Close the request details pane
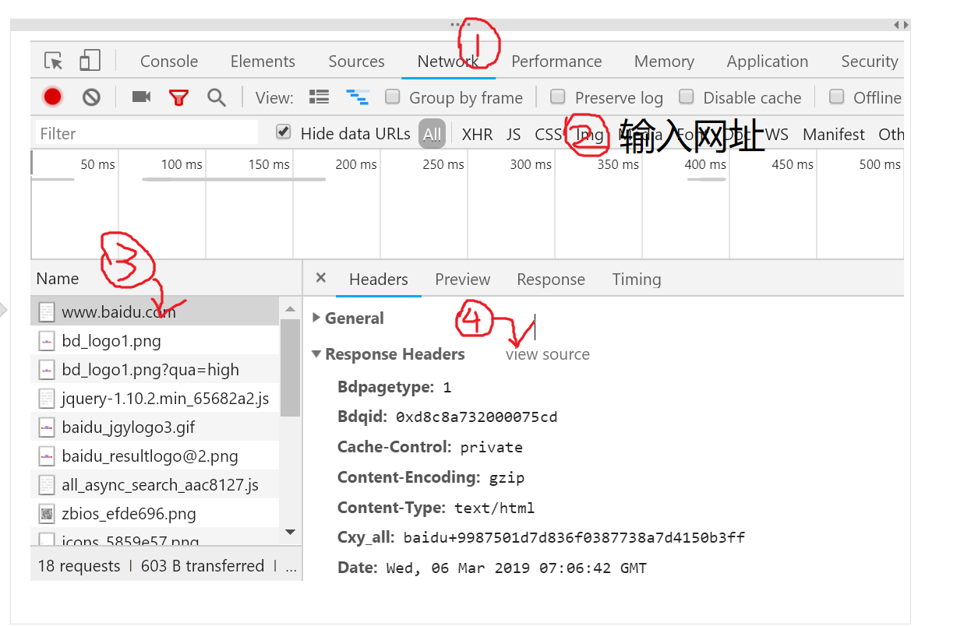Viewport: 971px width, 626px height. point(320,278)
